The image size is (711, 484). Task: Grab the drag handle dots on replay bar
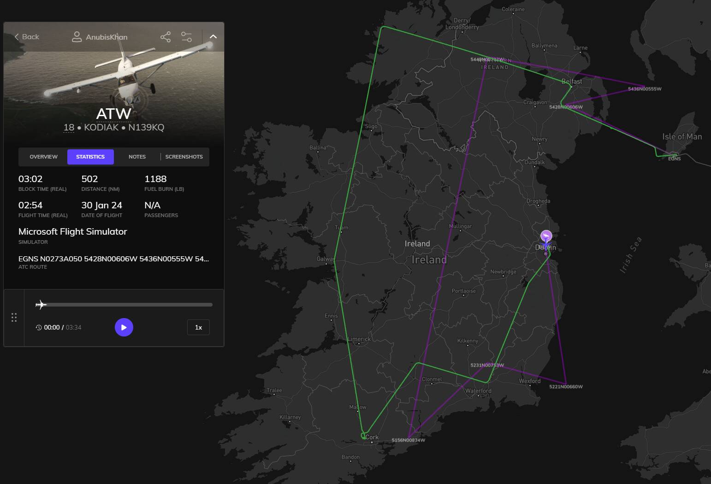tap(14, 318)
